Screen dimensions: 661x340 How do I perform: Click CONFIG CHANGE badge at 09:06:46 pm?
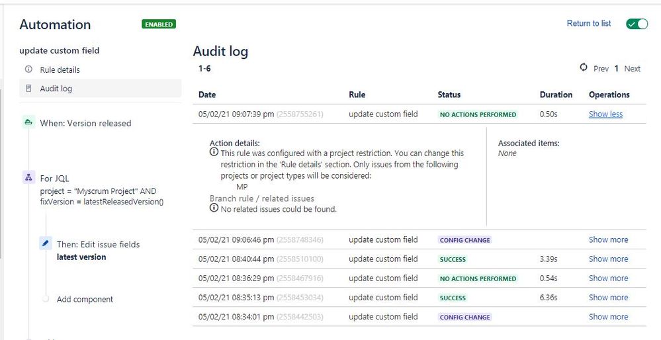[465, 240]
